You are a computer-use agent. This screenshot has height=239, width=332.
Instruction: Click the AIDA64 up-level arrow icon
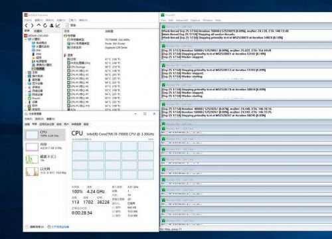39,25
